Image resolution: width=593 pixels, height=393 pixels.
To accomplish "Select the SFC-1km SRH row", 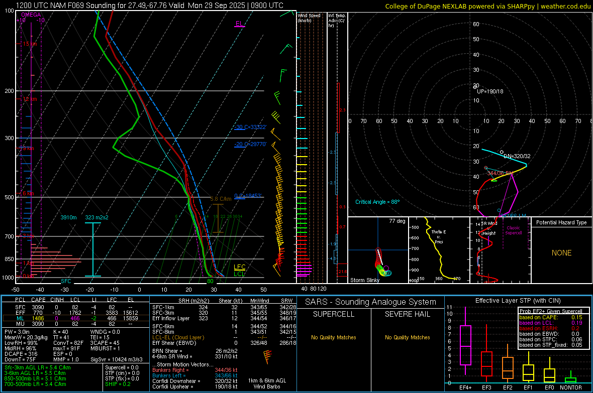I will point(224,307).
